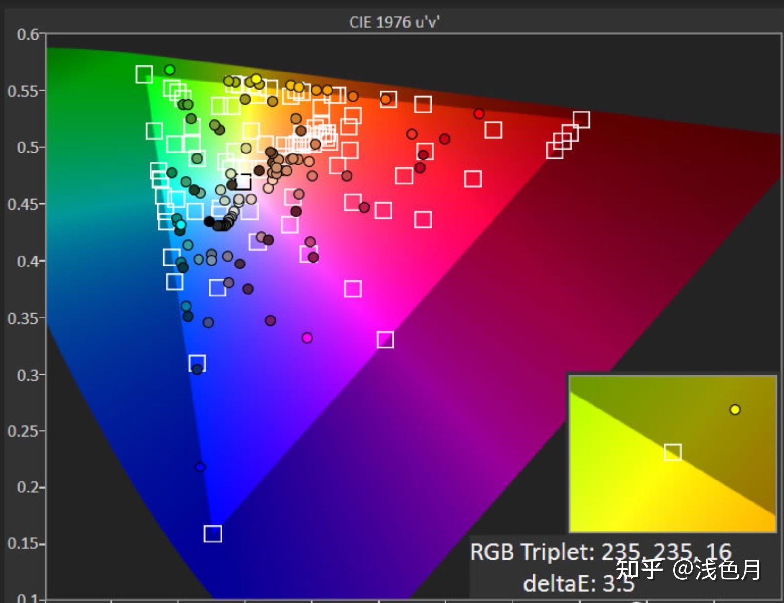Click the bright magenta measured point circle
Viewport: 784px width, 603px height.
tap(307, 337)
